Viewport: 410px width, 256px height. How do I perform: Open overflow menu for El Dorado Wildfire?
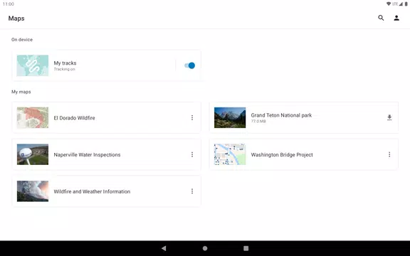click(x=192, y=118)
